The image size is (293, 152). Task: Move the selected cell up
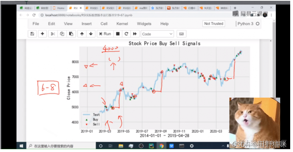coord(82,34)
